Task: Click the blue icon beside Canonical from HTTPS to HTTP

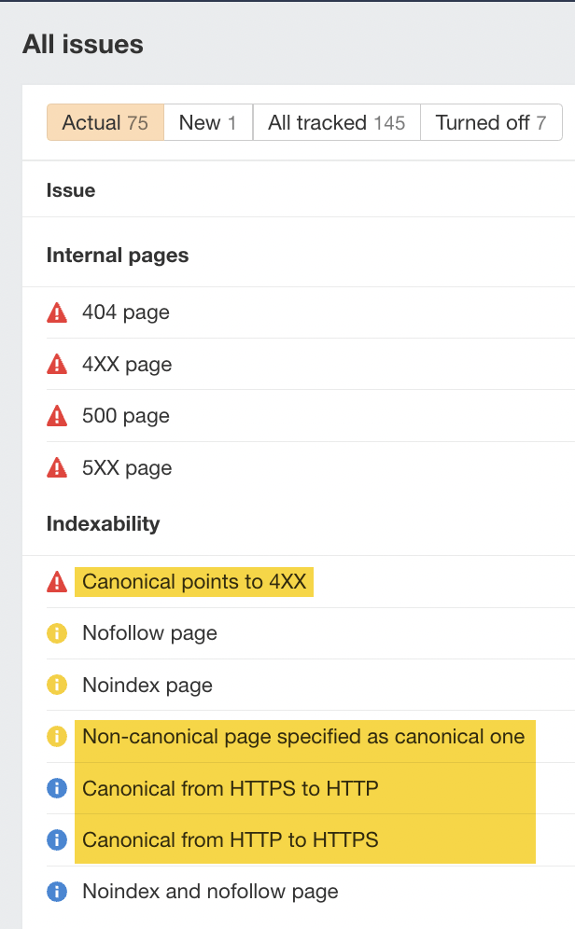Action: [56, 788]
